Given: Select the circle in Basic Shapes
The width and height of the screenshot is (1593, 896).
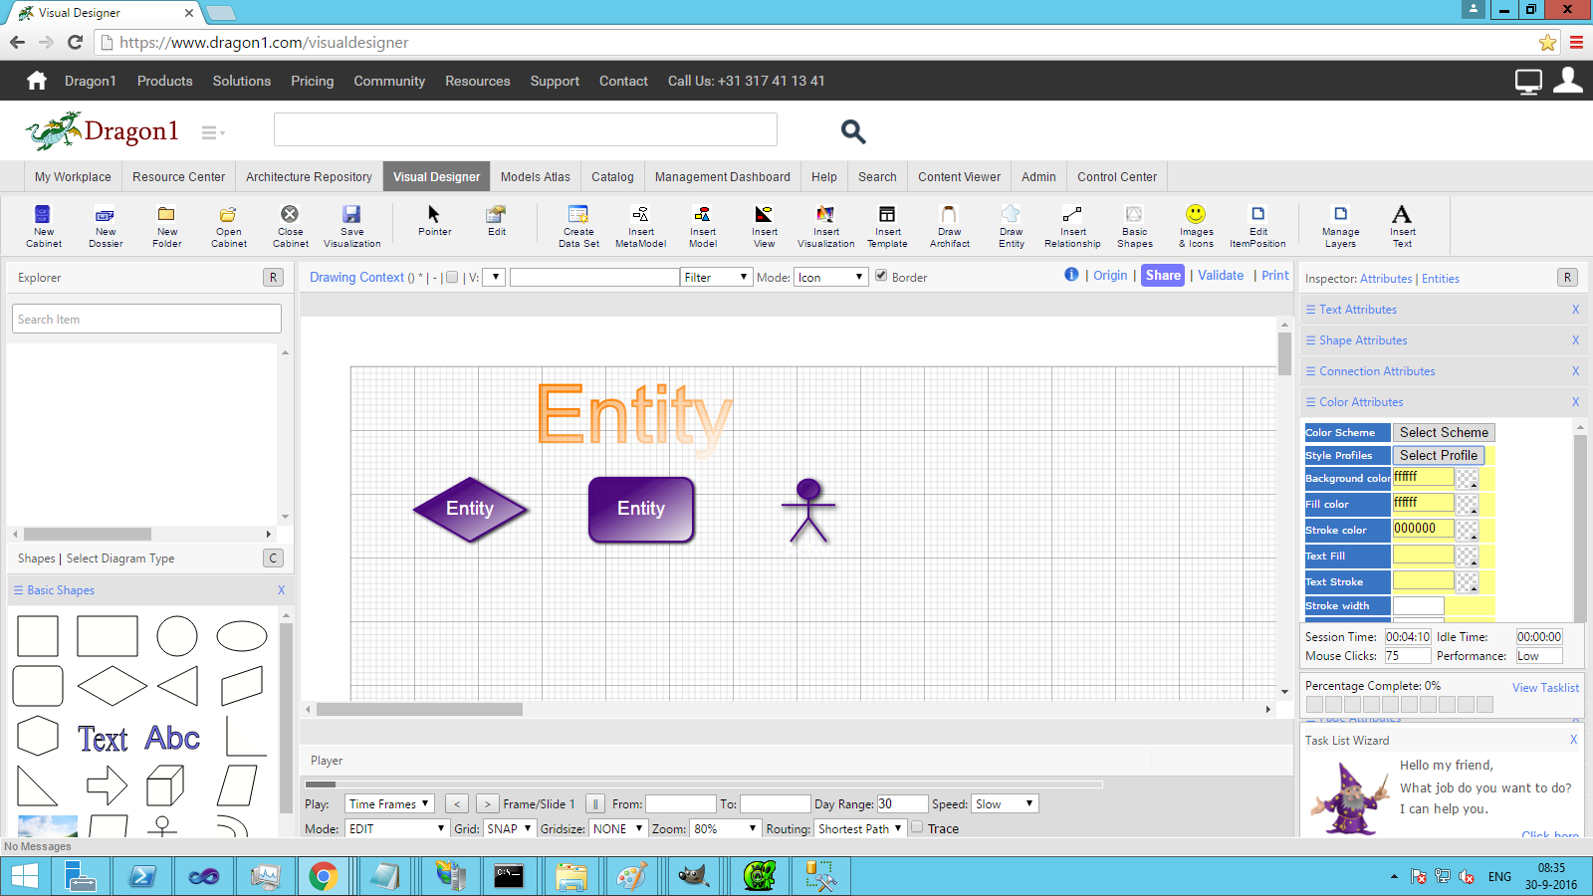Looking at the screenshot, I should click(177, 636).
